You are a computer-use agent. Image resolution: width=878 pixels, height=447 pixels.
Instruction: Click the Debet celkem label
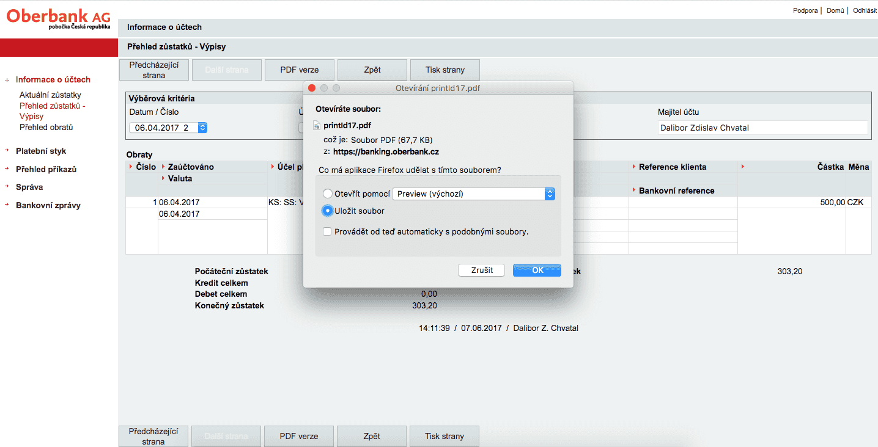pos(221,294)
